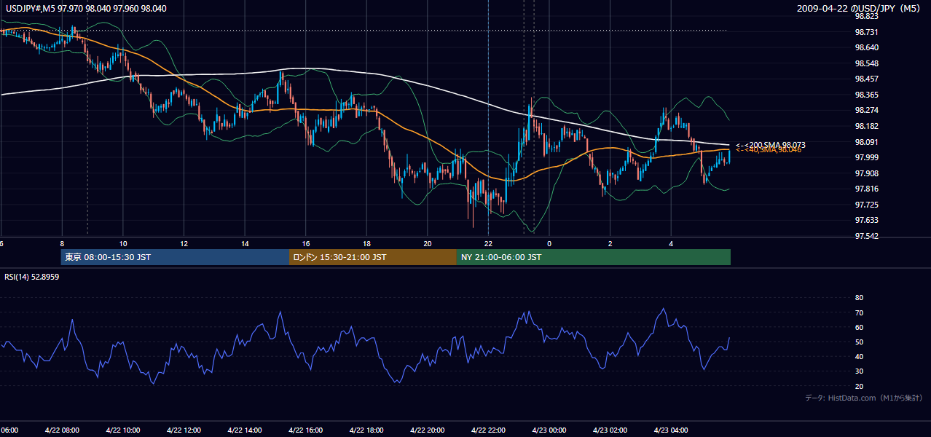The image size is (931, 437).
Task: Select the 東京 08:00-15:30 JST session bar
Action: (x=175, y=257)
